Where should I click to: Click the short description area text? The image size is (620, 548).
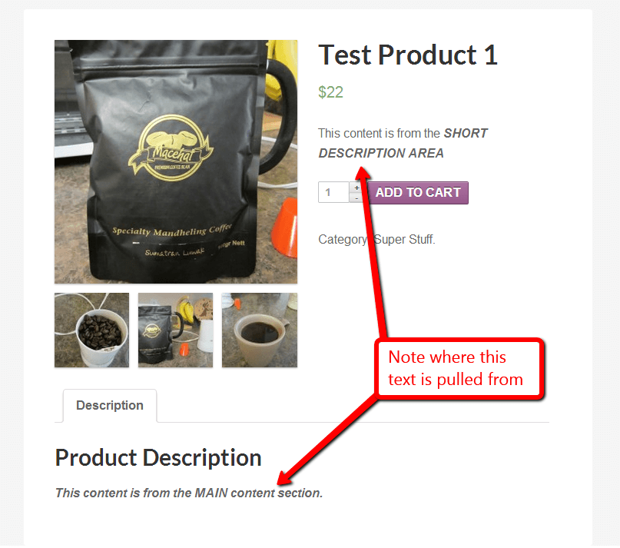coord(403,143)
